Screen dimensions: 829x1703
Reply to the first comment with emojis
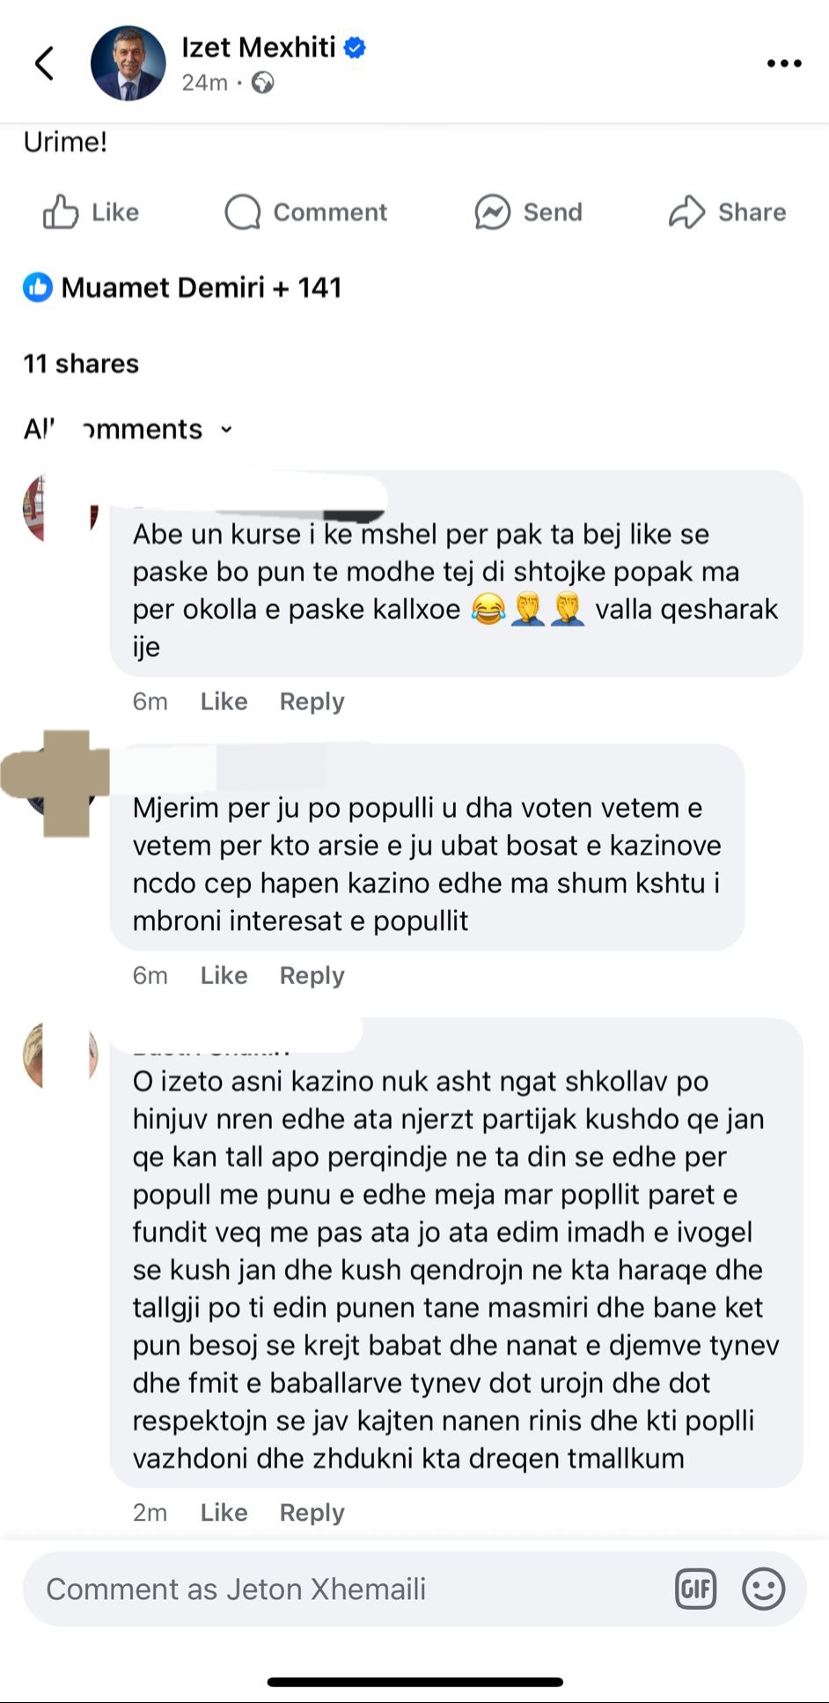click(312, 701)
